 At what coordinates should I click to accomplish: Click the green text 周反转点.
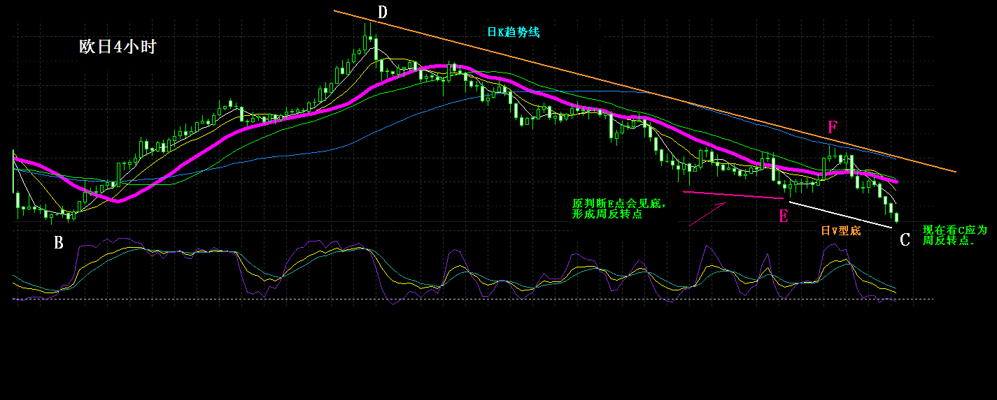[949, 240]
